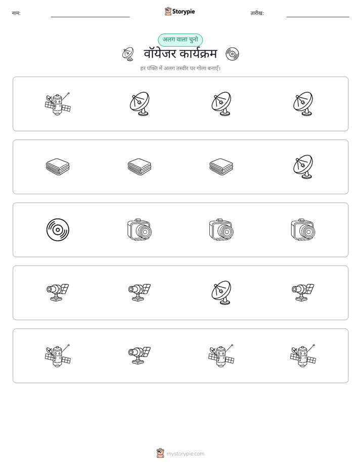Viewport: 361px width, 468px height.
Task: Pick the satellite dish among space telescopes
Action: point(221,293)
